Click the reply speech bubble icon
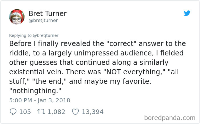Screen dimensions: 200x124 click(x=13, y=112)
